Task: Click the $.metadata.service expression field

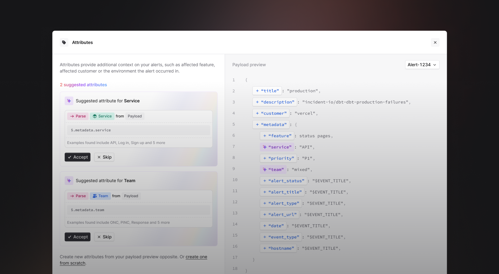Action: (139, 130)
